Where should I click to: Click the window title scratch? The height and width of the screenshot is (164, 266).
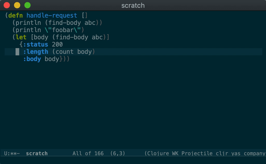(133, 5)
